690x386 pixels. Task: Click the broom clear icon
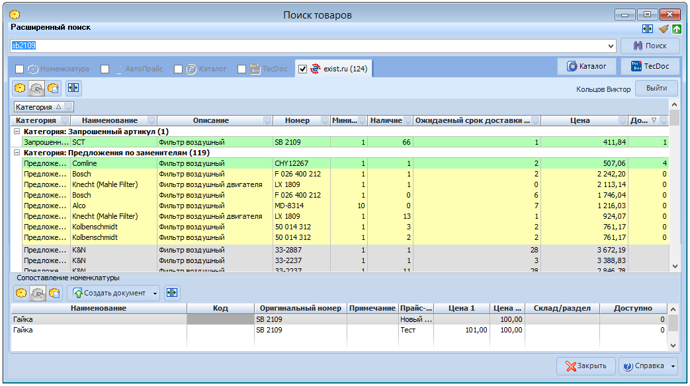point(663,29)
